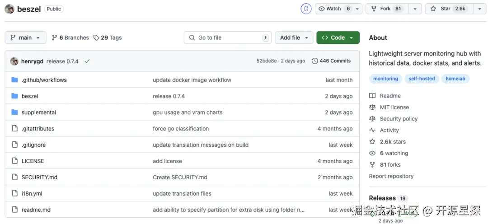Expand the Watch notifications dropdown arrow

pos(357,9)
